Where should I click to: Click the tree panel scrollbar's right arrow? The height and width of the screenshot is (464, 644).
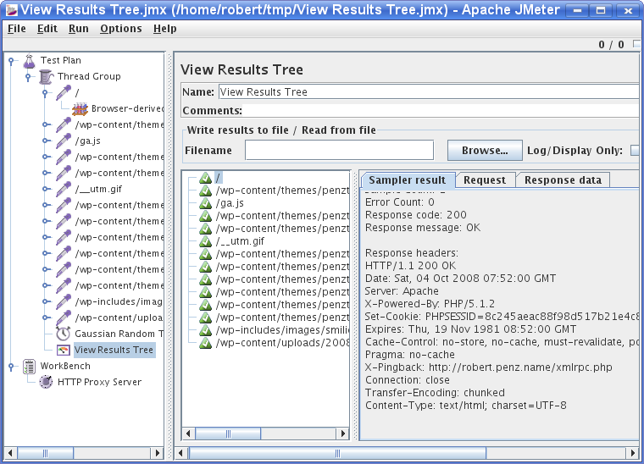158,453
